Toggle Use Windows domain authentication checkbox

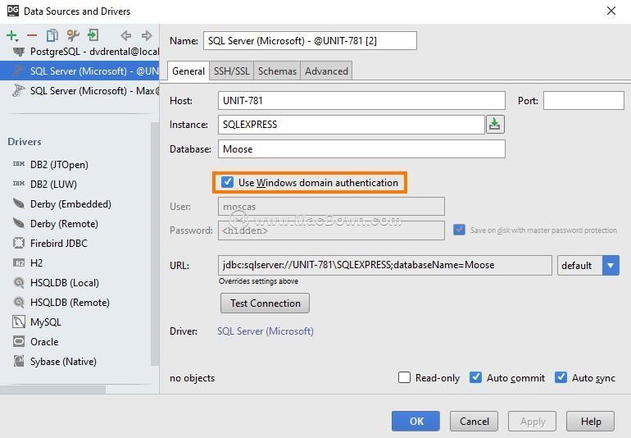pyautogui.click(x=227, y=182)
